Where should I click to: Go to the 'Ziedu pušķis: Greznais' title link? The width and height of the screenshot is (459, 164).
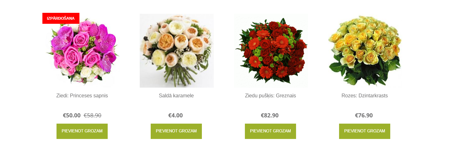[271, 96]
